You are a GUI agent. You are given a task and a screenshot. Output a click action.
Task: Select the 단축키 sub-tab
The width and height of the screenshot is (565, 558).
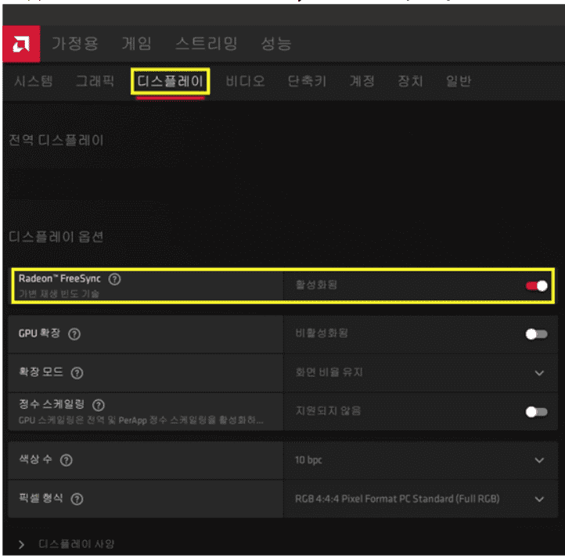[x=307, y=81]
